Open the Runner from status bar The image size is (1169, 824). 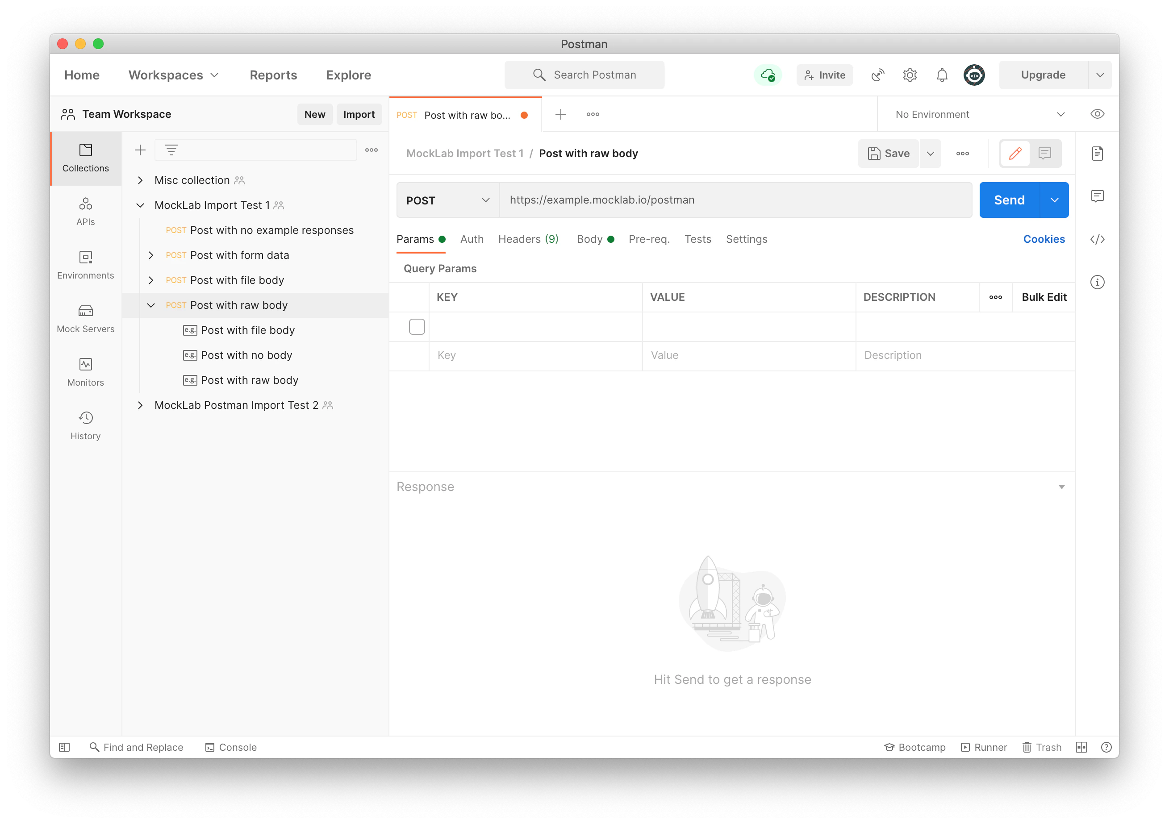click(x=984, y=747)
